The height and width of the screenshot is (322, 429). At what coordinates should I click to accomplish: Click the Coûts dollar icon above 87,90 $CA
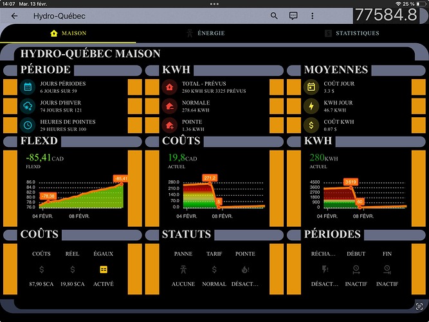click(x=42, y=270)
